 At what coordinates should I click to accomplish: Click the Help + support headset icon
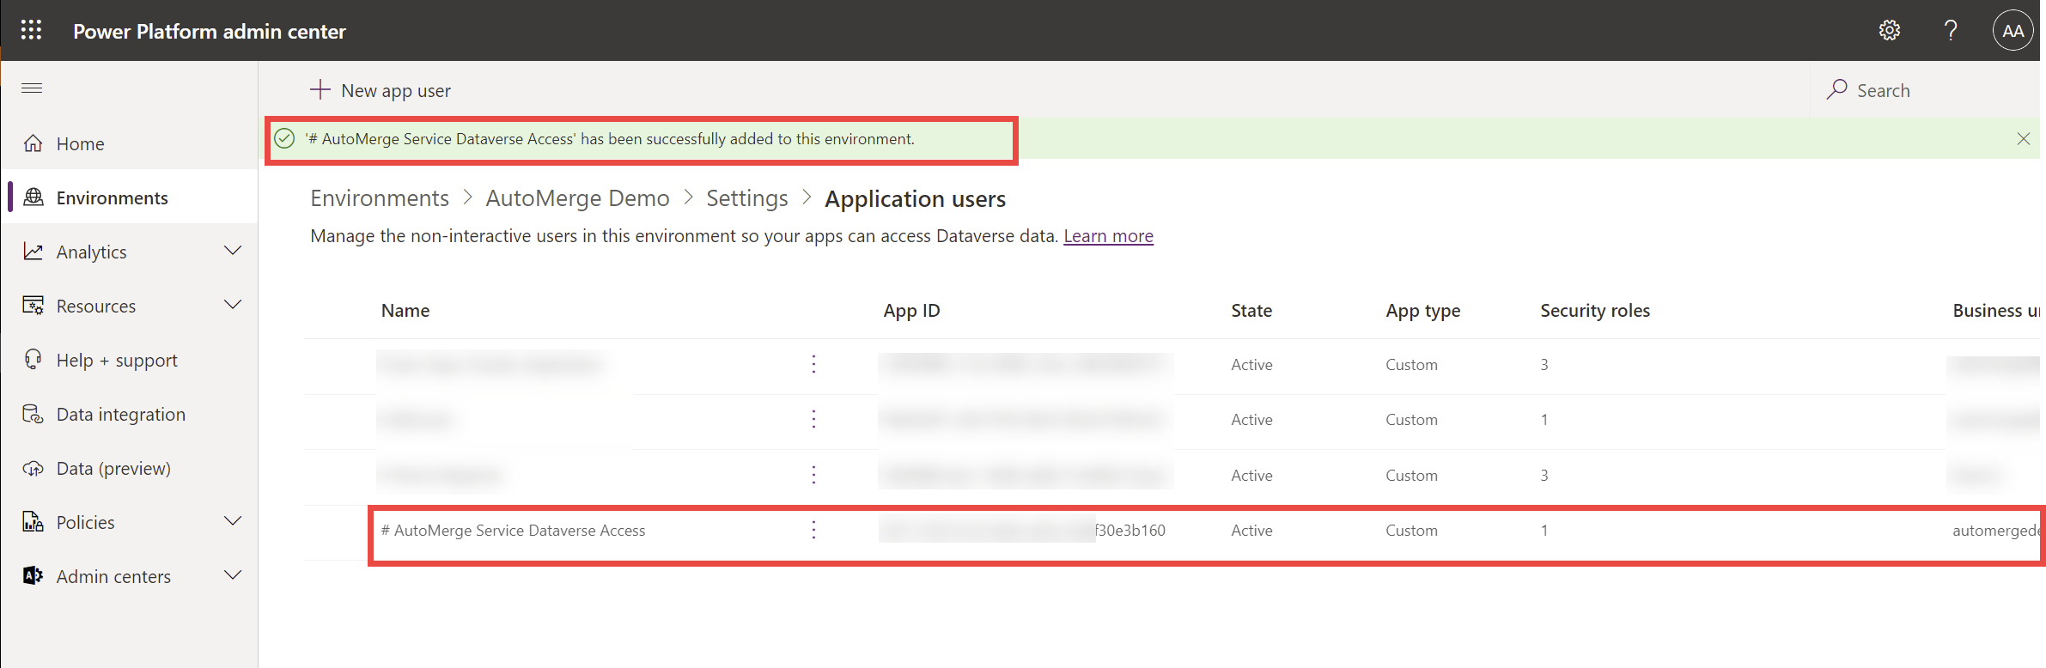[x=33, y=360]
